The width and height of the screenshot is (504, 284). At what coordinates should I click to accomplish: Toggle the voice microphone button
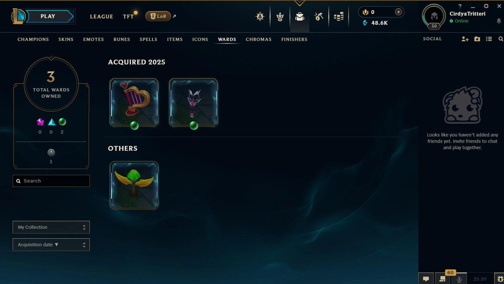[x=459, y=279]
